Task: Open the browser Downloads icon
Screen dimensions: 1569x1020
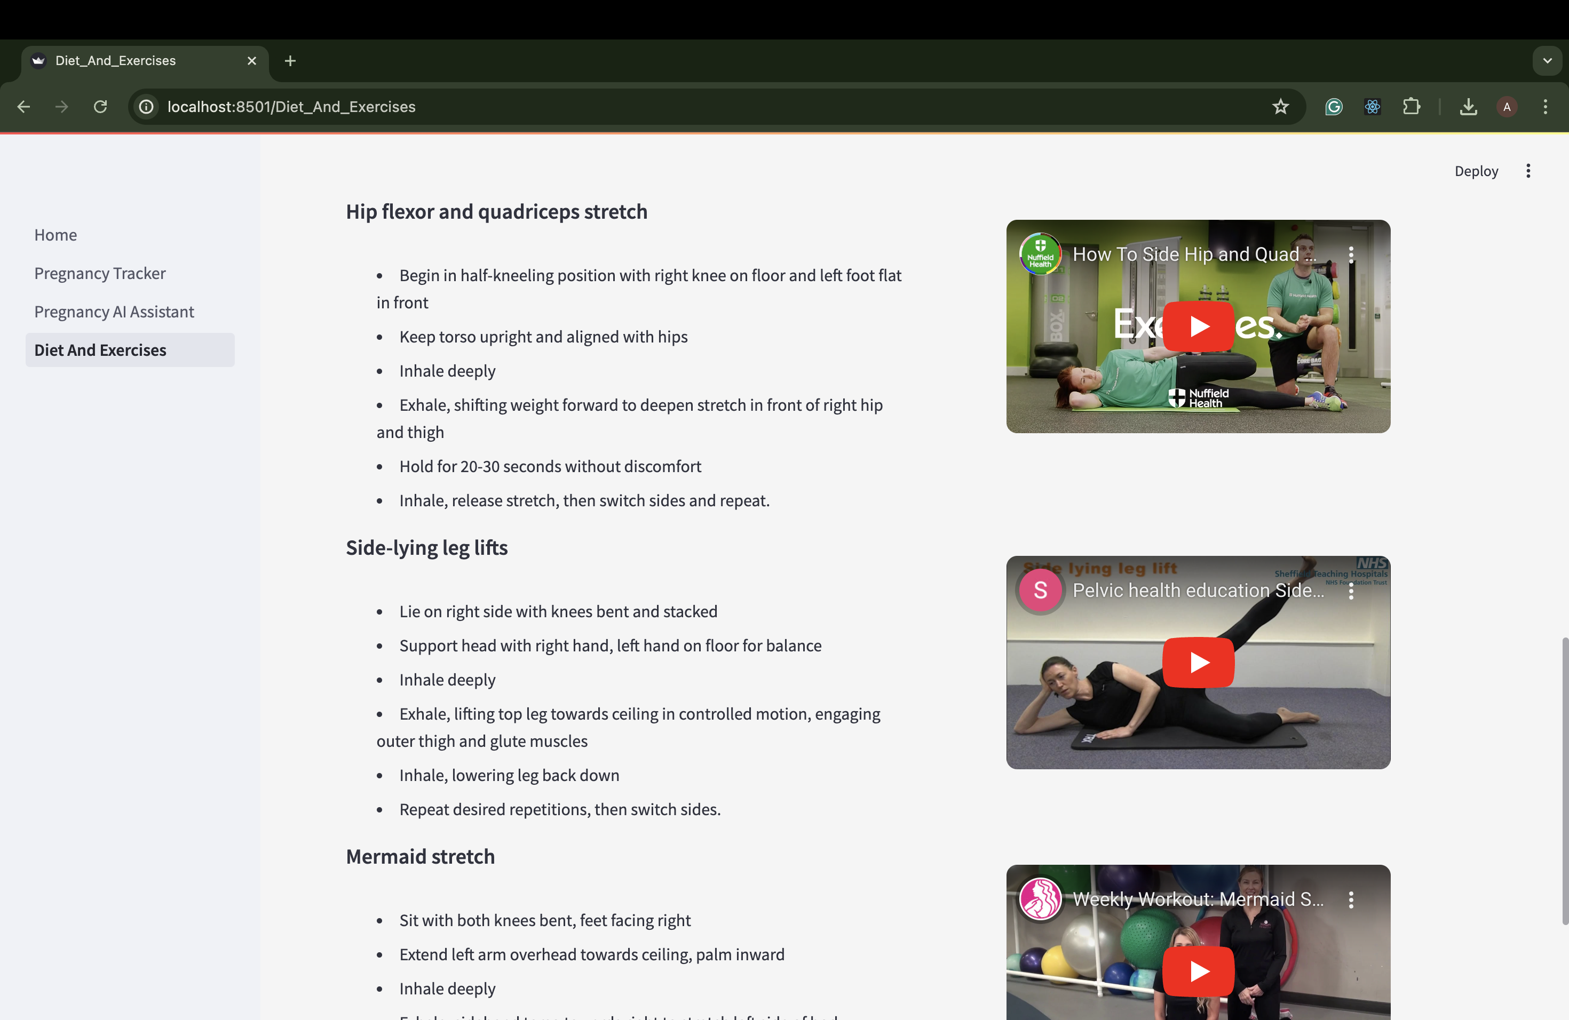Action: 1468,107
